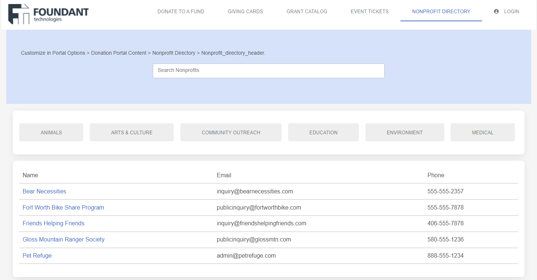Image resolution: width=537 pixels, height=280 pixels.
Task: Filter nonprofits by ANIMALS category
Action: [51, 132]
